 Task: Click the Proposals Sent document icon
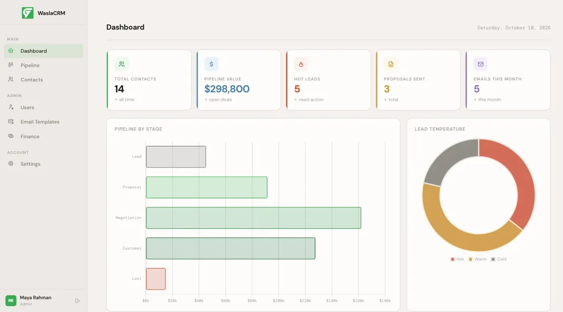[x=390, y=64]
